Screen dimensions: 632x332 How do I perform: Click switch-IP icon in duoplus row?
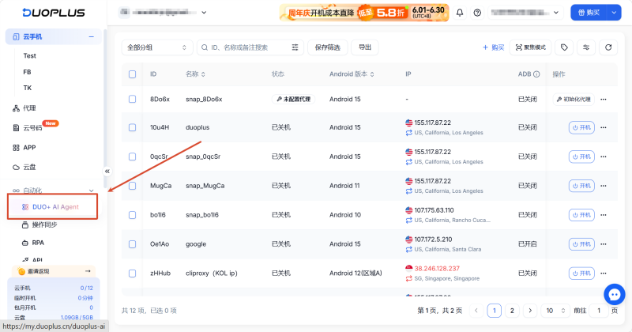point(408,133)
